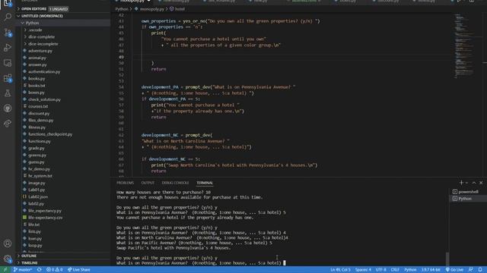Change the UTF-8 encoding in status bar
This screenshot has height=273, width=487.
click(x=380, y=270)
